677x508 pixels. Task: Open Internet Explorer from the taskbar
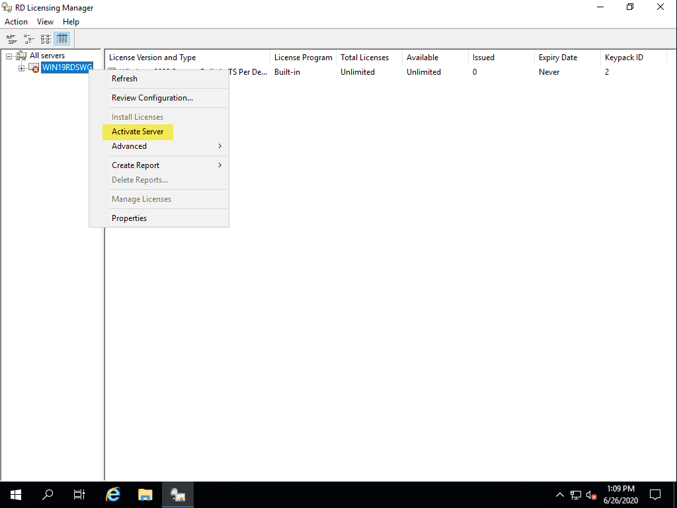[112, 494]
